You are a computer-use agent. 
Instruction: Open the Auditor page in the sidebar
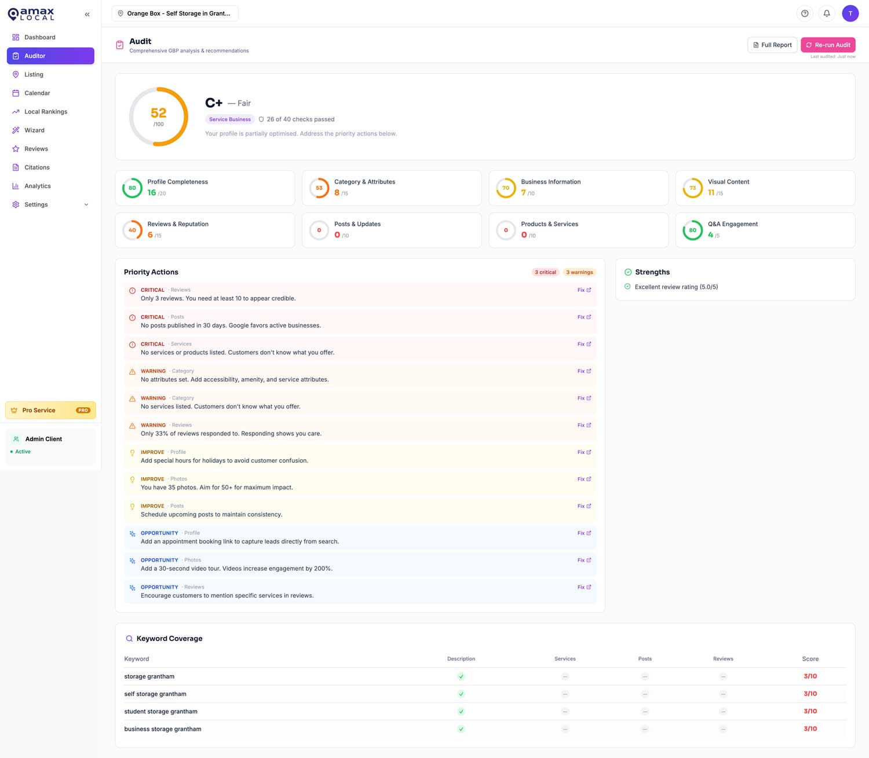click(50, 56)
